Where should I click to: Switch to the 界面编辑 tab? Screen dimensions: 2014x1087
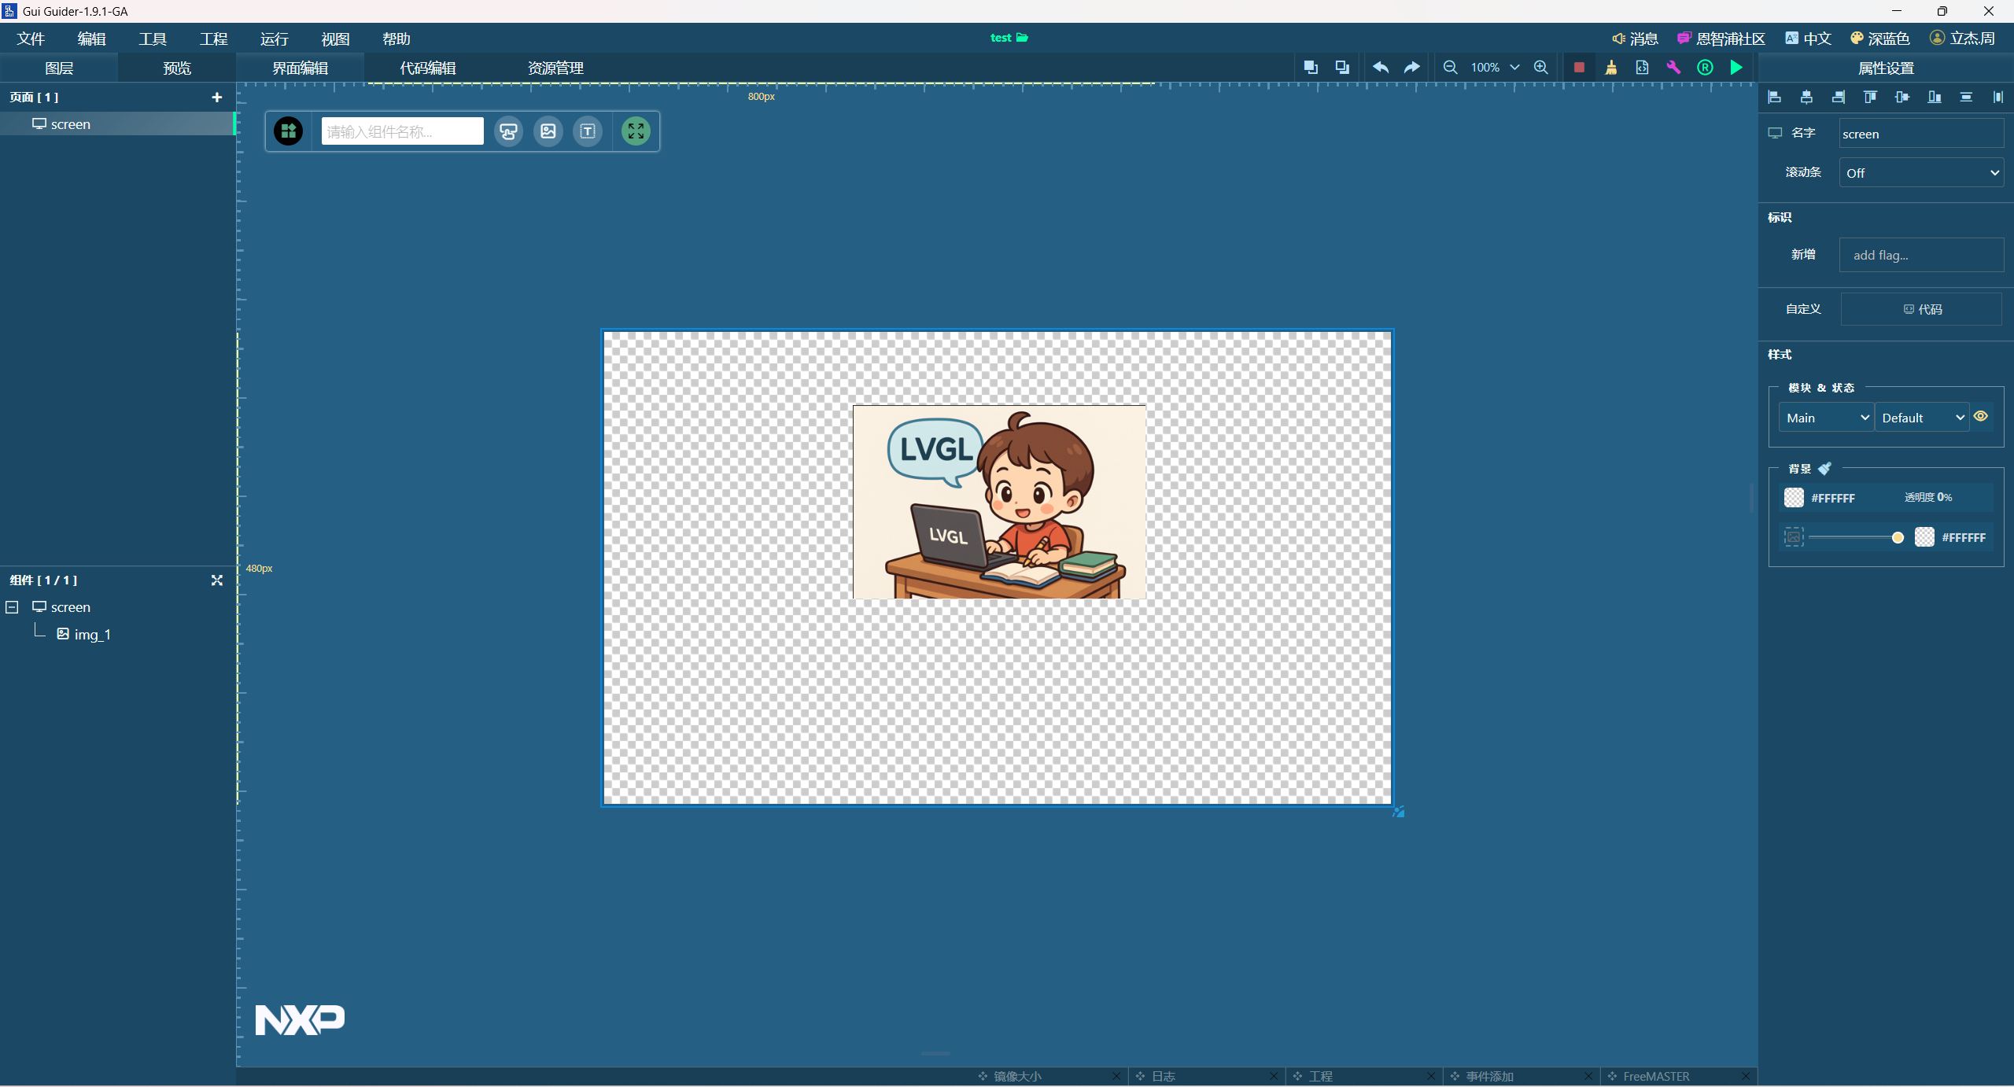point(300,68)
